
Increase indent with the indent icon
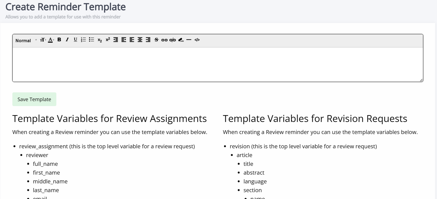click(x=124, y=40)
